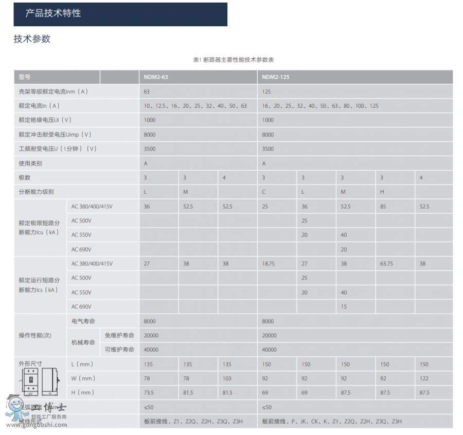
Task: Click row label 额定冲击耐受电压Uimp (V)
Action: 55,135
